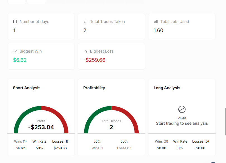
Task: Click Total Lots Used value 1.60
Action: (x=158, y=30)
